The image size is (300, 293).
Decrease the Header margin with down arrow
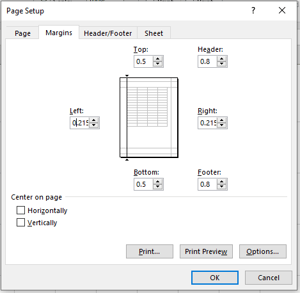221,64
